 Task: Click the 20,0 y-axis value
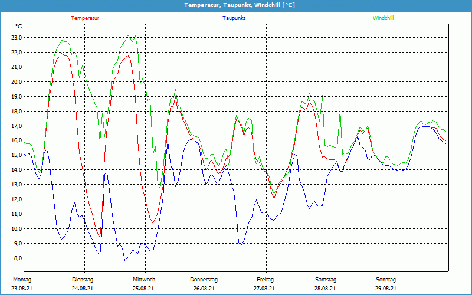point(17,82)
